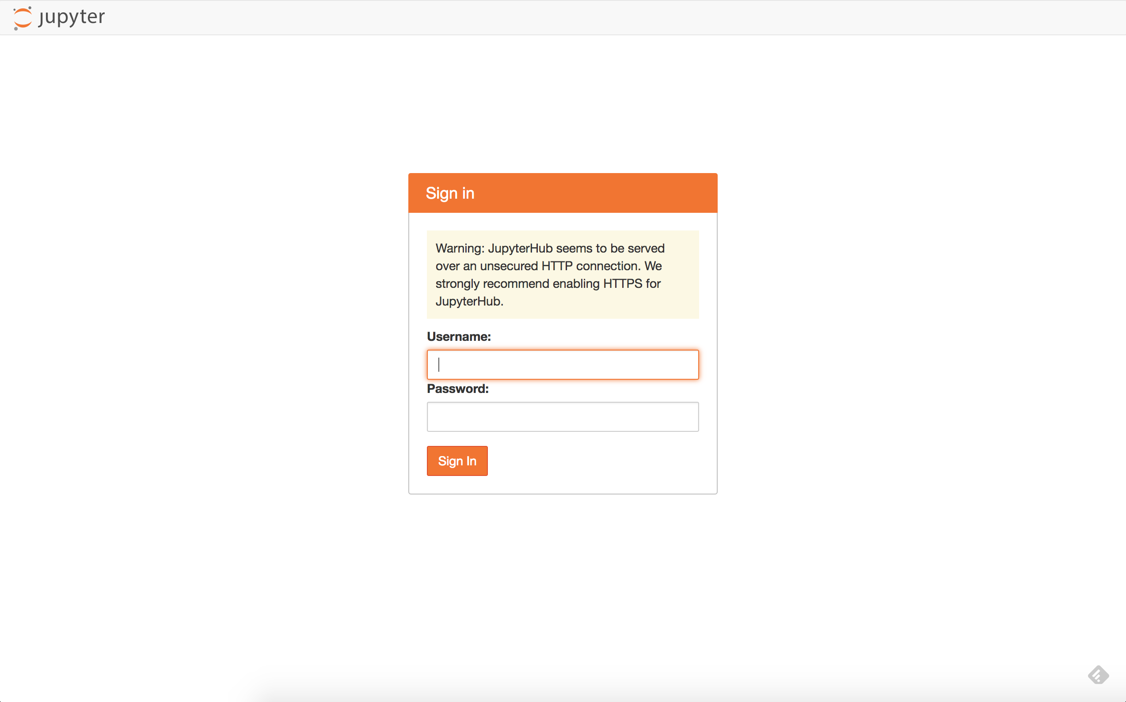This screenshot has width=1126, height=702.
Task: Click the orange Sign In submit button
Action: tap(456, 460)
